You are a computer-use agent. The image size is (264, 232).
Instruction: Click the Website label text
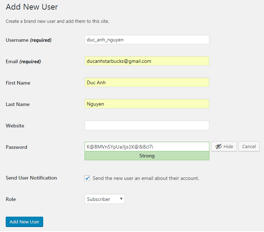(x=15, y=126)
